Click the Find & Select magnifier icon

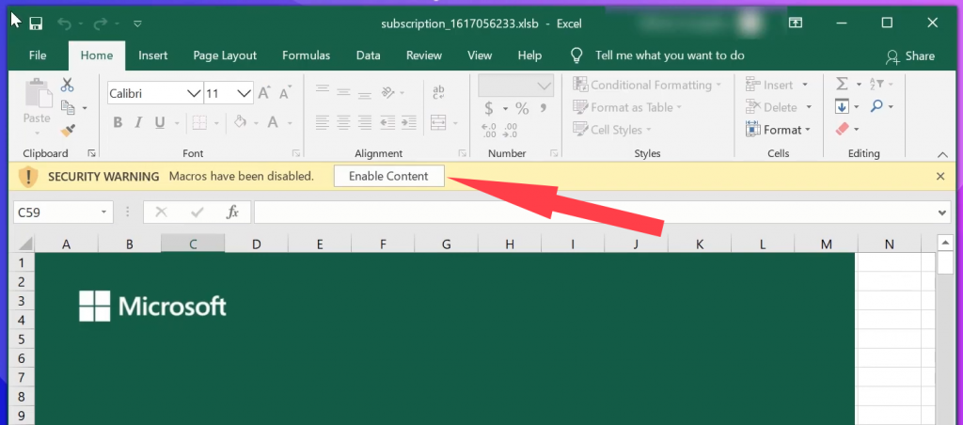(876, 107)
